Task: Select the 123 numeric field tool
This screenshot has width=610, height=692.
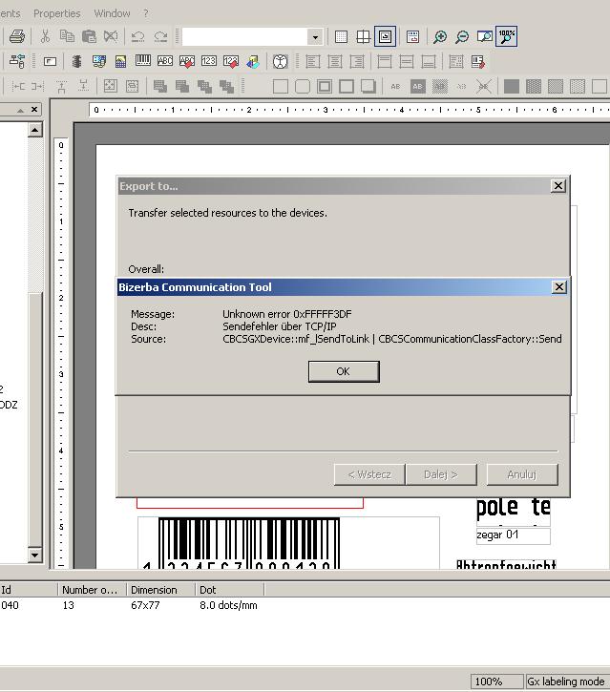Action: 209,61
